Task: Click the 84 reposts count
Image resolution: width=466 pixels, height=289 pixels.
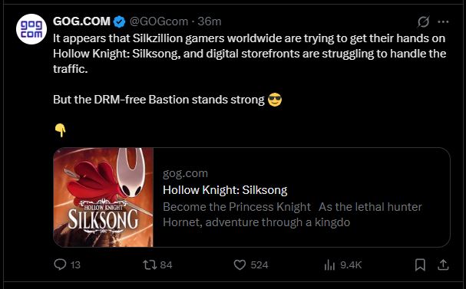Action: tap(166, 265)
